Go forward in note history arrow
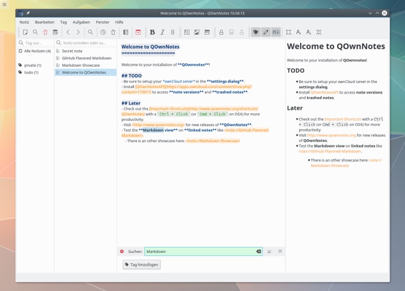 tap(78, 32)
